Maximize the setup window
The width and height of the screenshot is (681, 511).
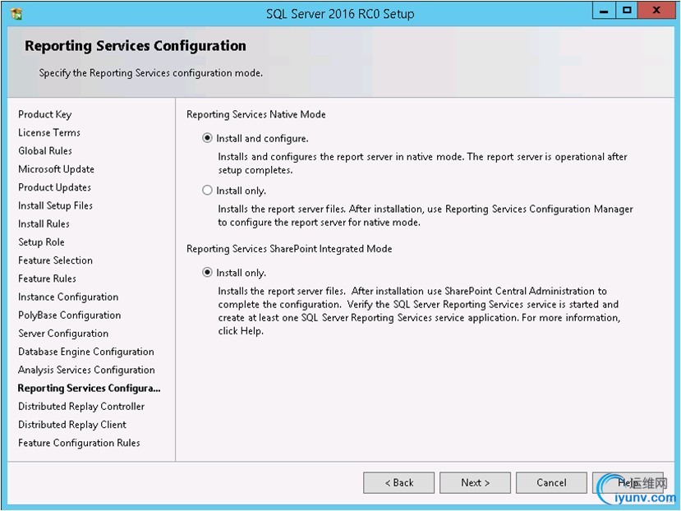coord(627,11)
